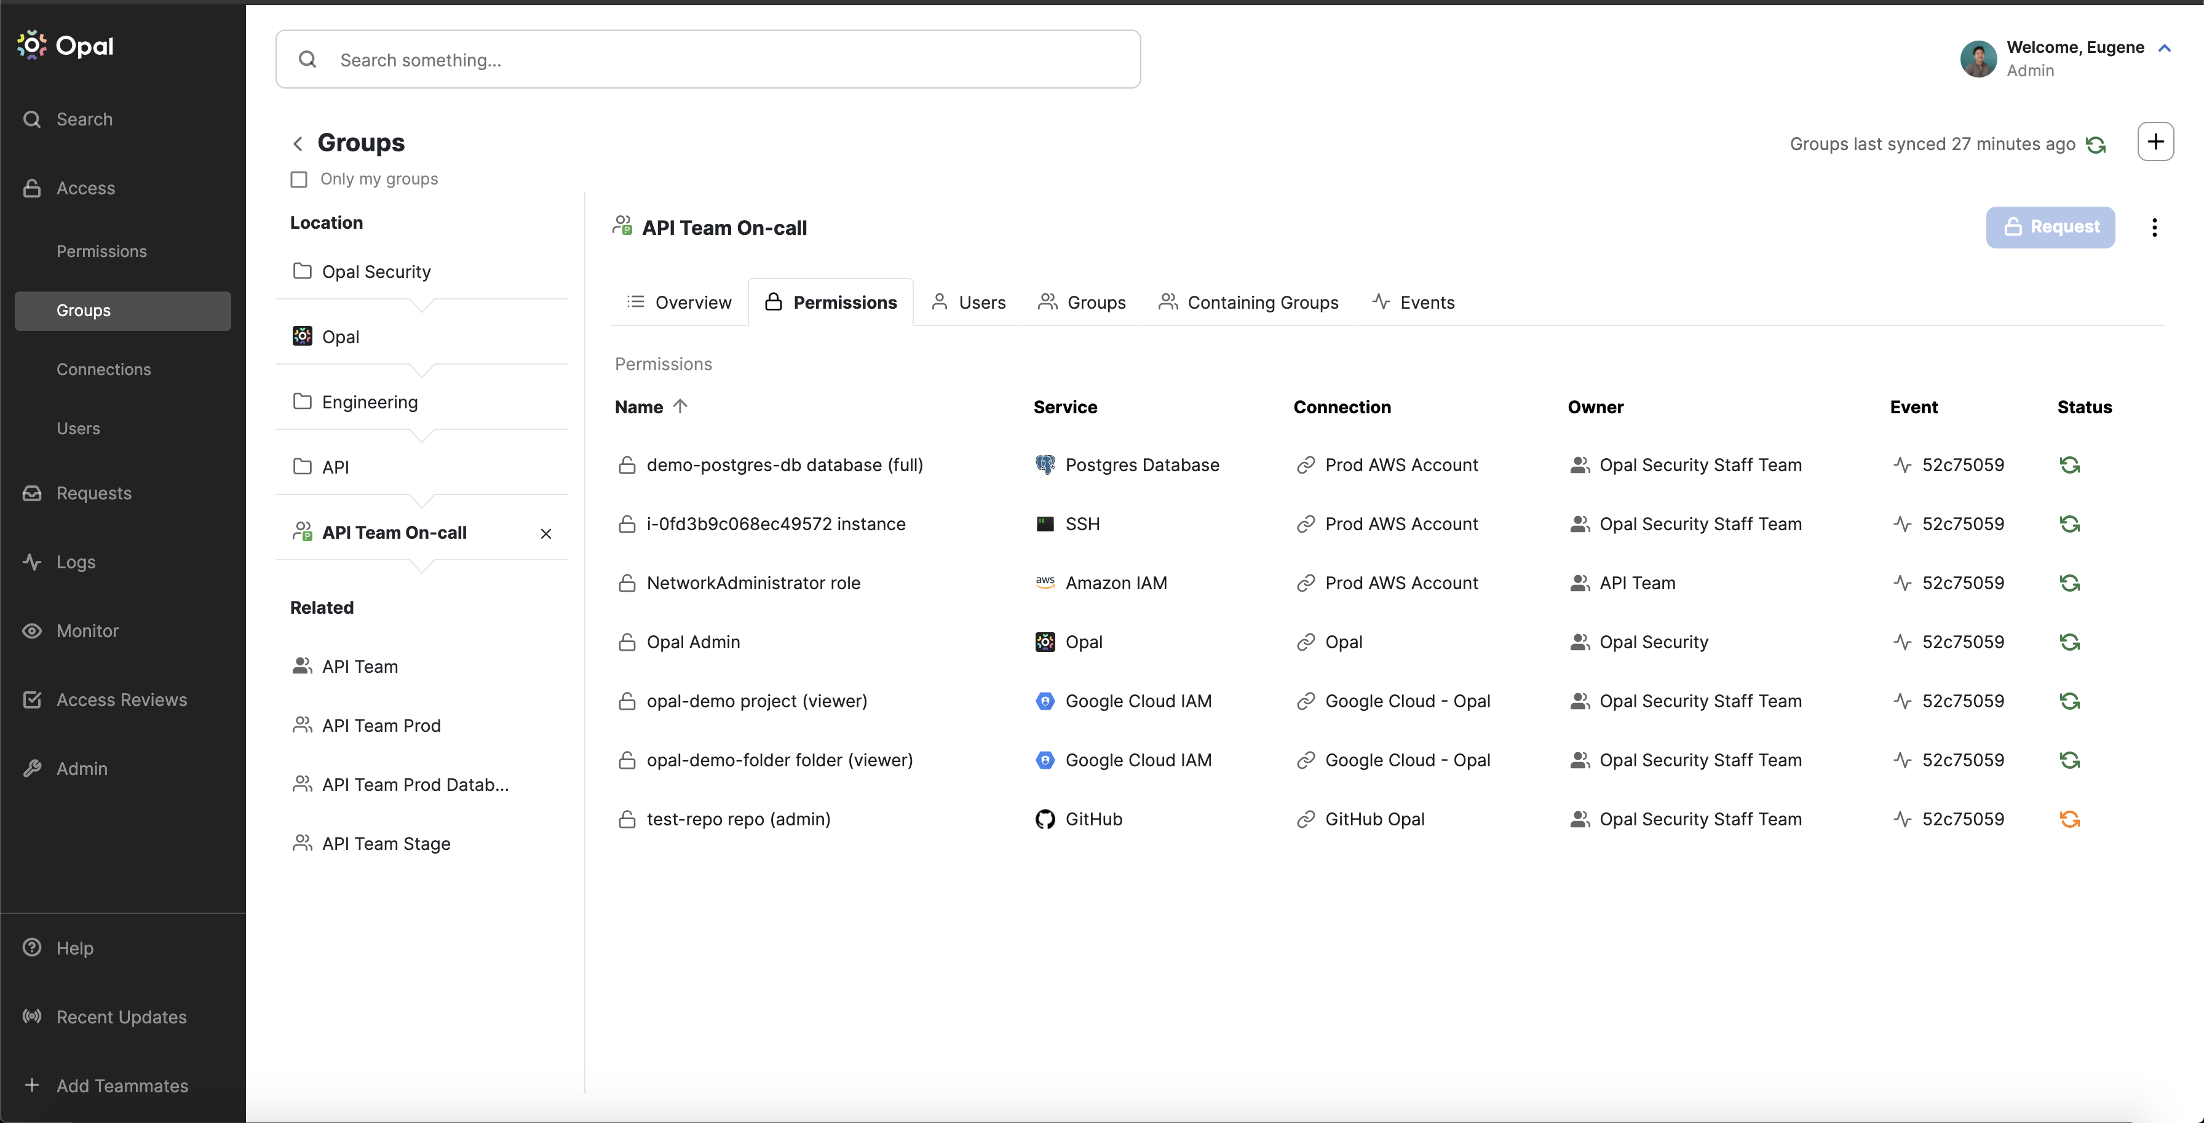Click lock icon for demo-postgres-db database
2204x1123 pixels.
tap(627, 465)
